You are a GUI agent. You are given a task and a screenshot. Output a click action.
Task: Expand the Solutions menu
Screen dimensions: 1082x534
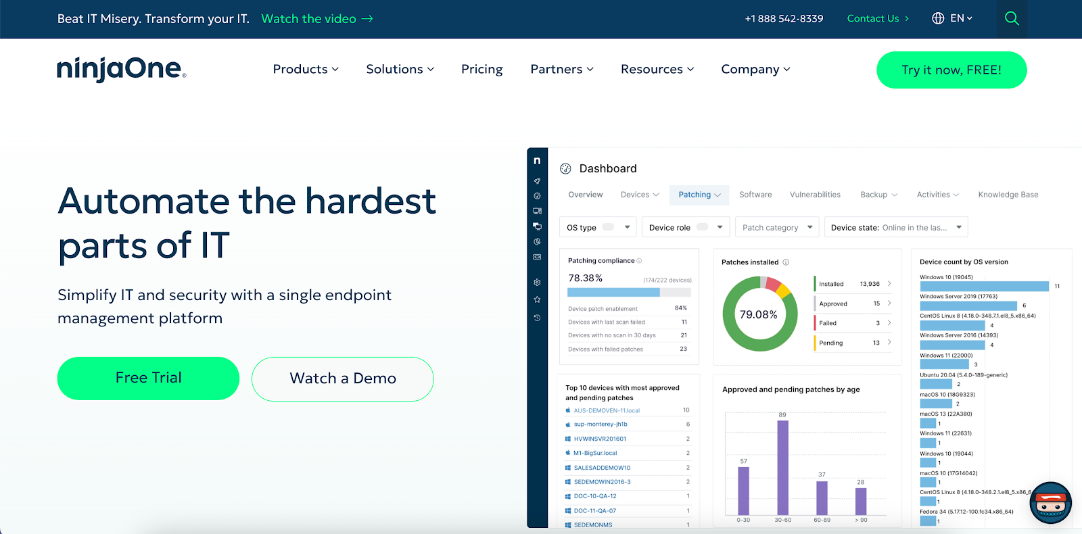tap(400, 69)
